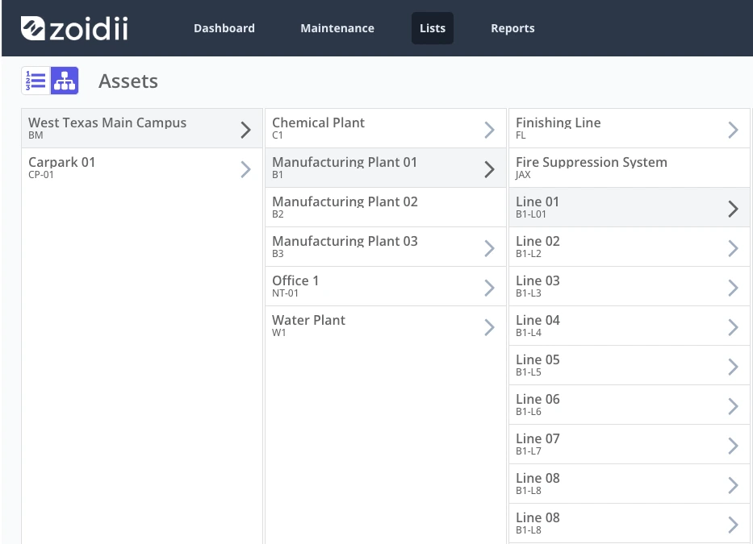Click the FL asset code
This screenshot has width=753, height=544.
[x=521, y=135]
